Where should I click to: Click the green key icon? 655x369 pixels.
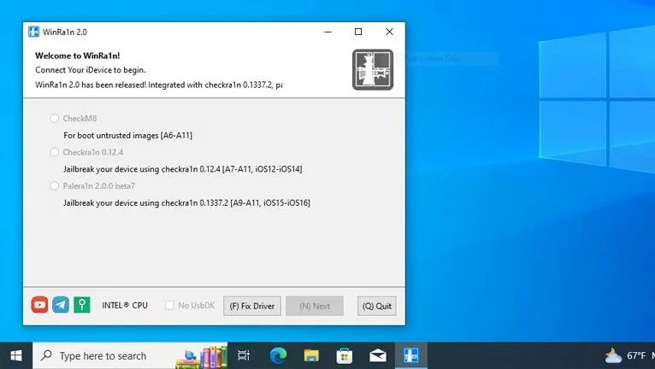click(x=82, y=305)
